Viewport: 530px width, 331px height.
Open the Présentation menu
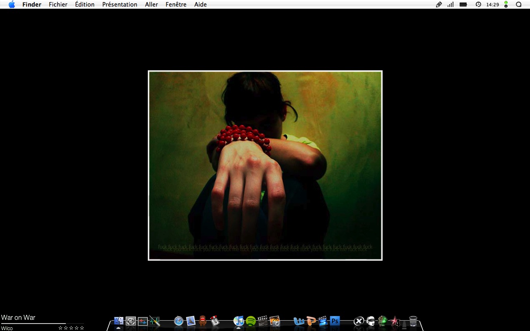coord(120,5)
